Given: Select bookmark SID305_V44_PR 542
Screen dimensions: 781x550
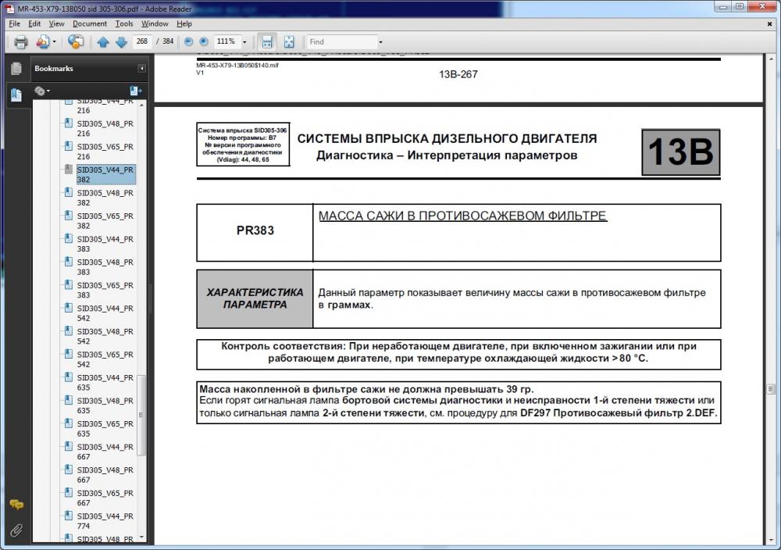Looking at the screenshot, I should point(105,312).
